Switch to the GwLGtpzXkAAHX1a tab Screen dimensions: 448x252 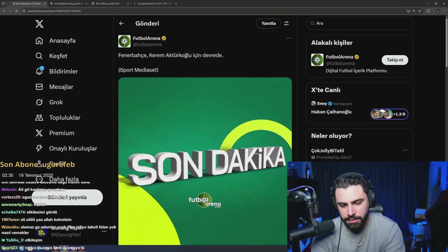tap(151, 3)
